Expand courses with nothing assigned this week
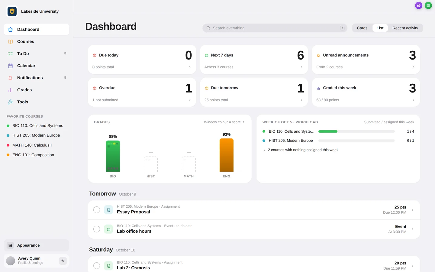The width and height of the screenshot is (435, 272). click(x=301, y=150)
